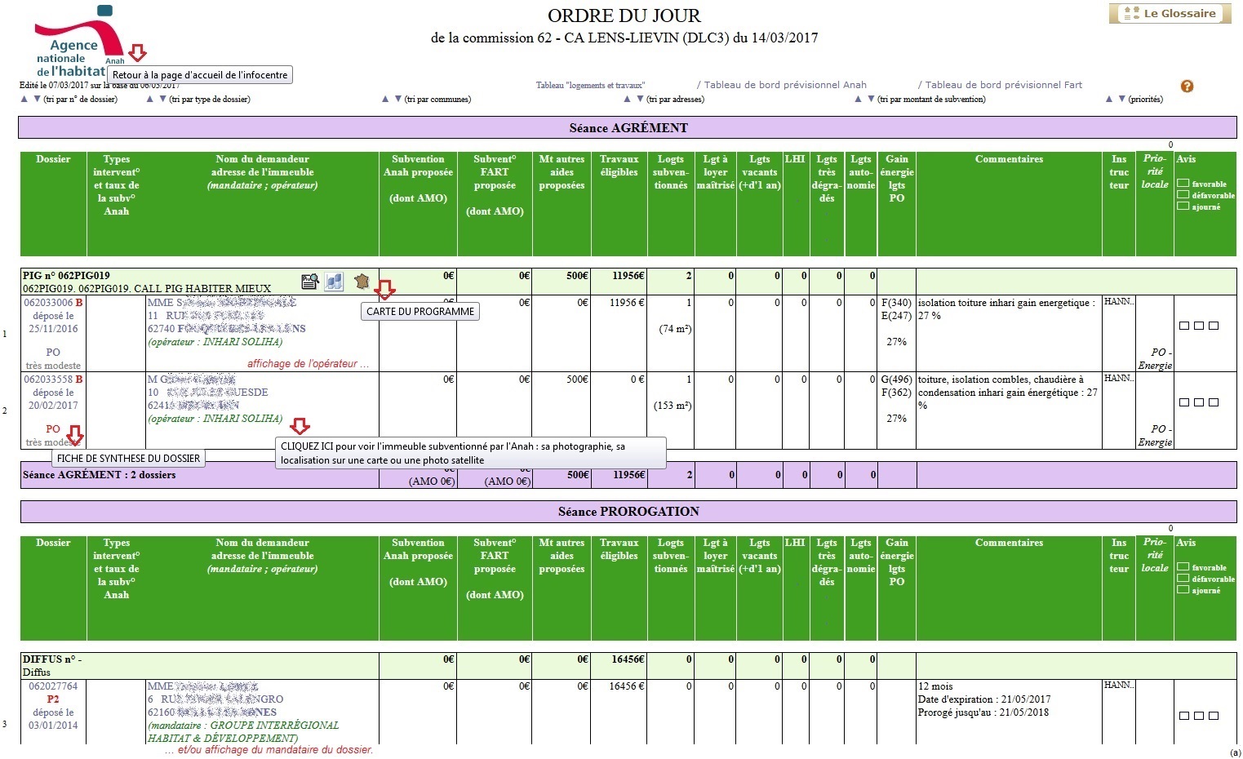
Task: Tick last avis checkbox for dossier 062027764
Action: coord(1214,716)
